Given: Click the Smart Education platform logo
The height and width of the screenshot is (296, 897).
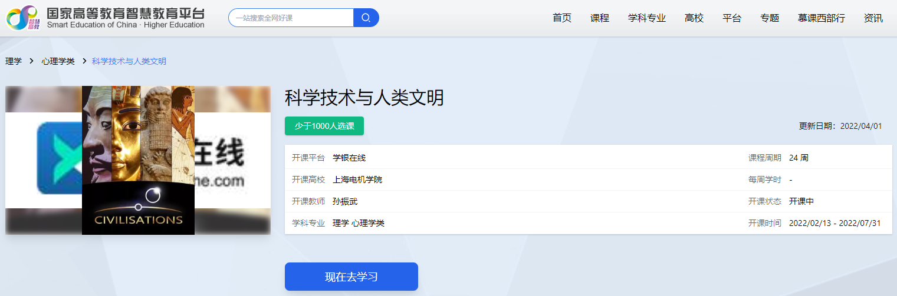Looking at the screenshot, I should click(105, 18).
